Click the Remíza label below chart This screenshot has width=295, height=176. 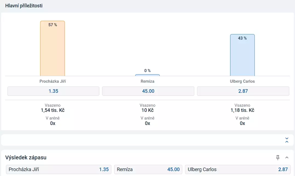point(148,81)
